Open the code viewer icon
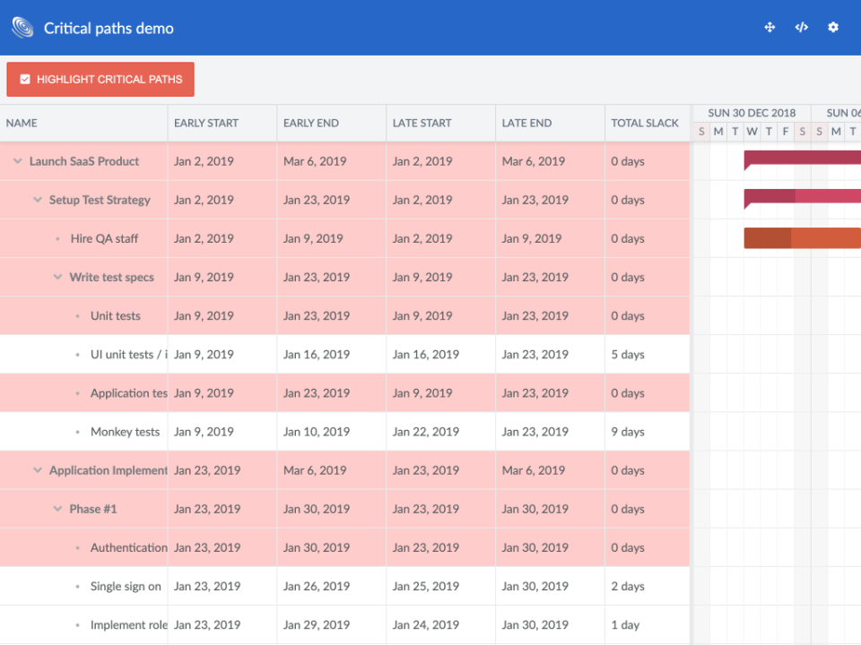 click(x=801, y=28)
